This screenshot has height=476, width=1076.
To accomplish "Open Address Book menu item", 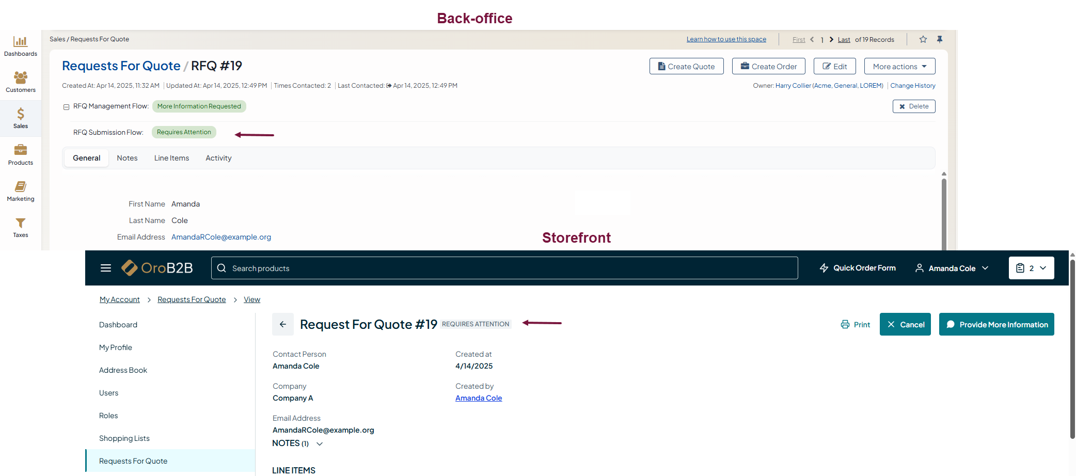I will tap(123, 370).
